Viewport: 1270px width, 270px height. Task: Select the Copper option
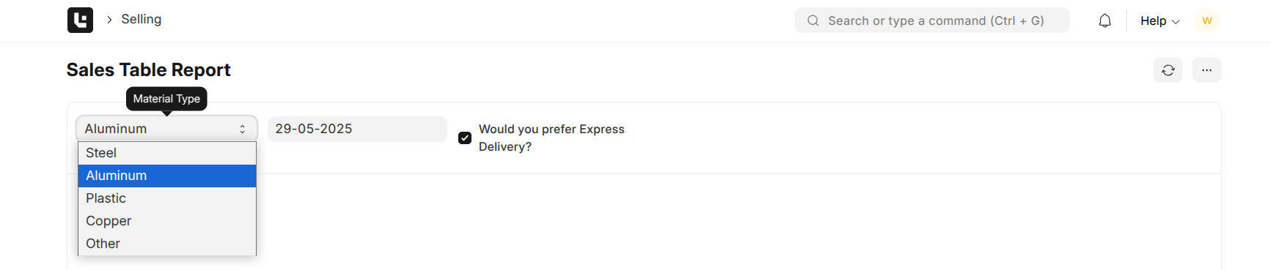(x=167, y=221)
